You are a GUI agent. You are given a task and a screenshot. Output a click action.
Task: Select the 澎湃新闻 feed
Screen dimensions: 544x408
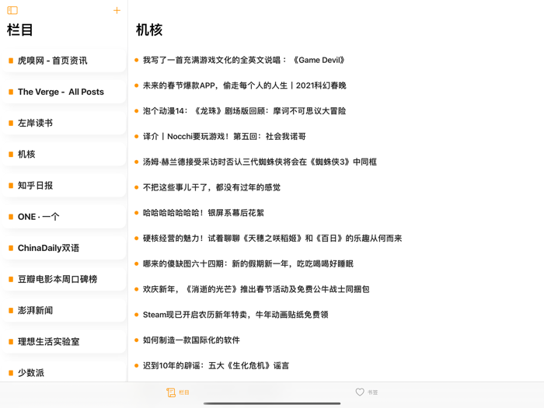65,311
